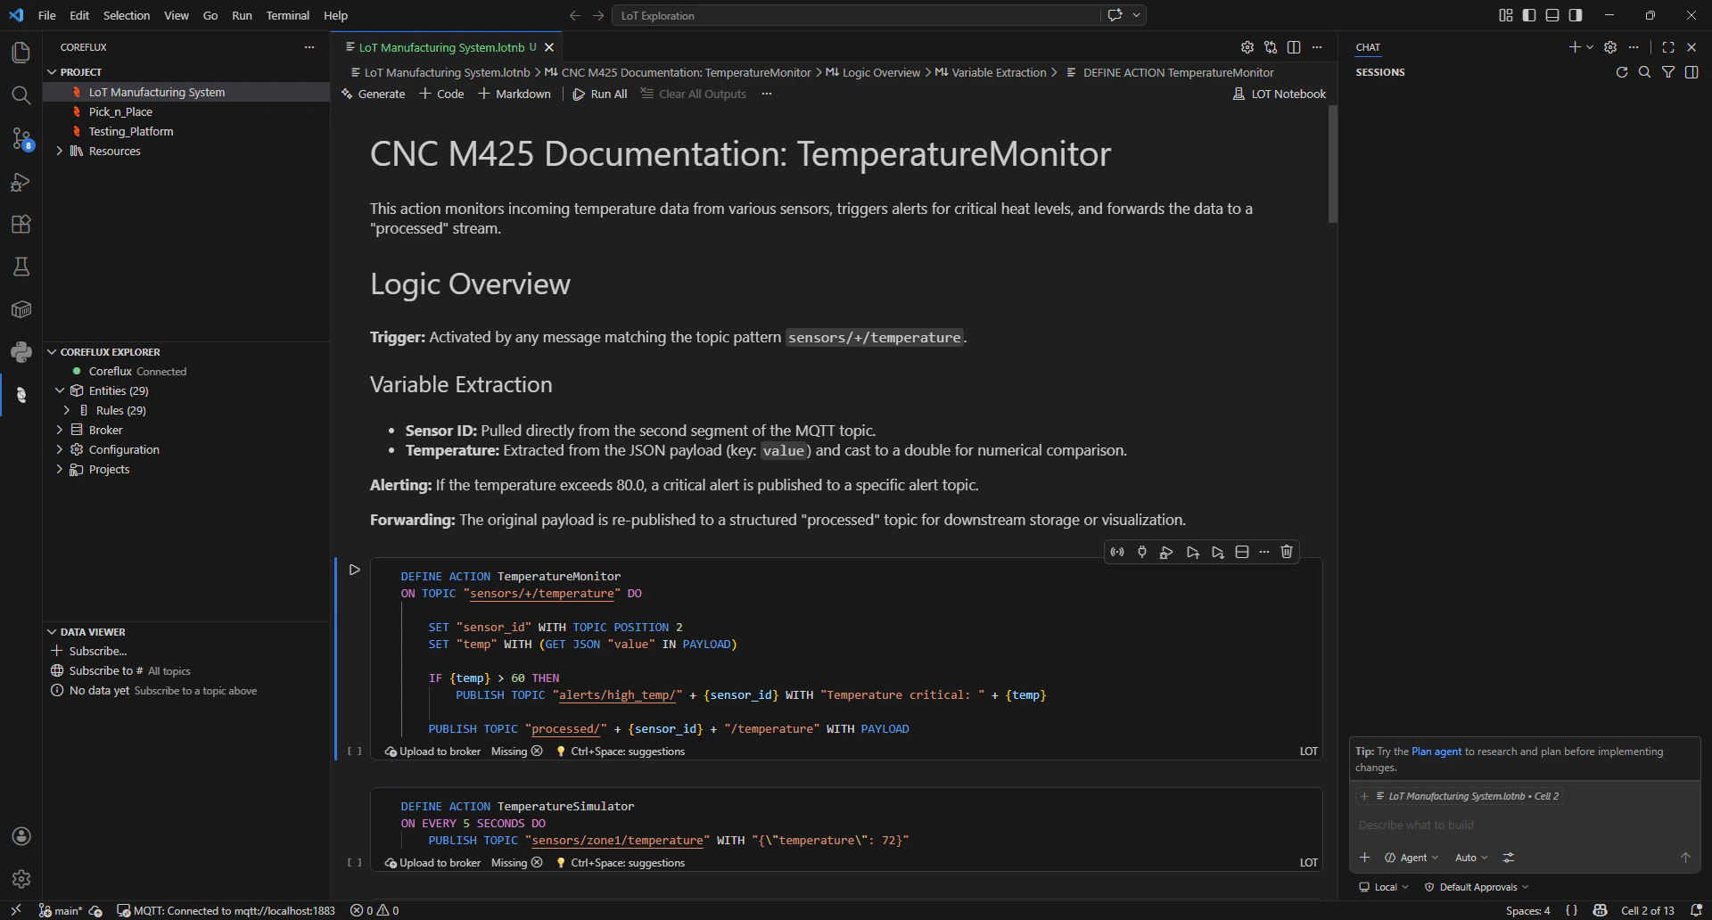Click the delete cell trash icon
1712x920 pixels.
coord(1287,552)
